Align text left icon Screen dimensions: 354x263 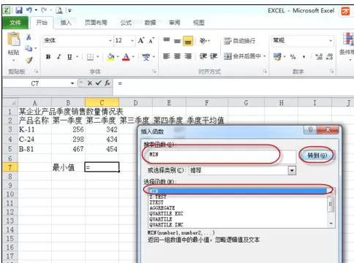[167, 56]
